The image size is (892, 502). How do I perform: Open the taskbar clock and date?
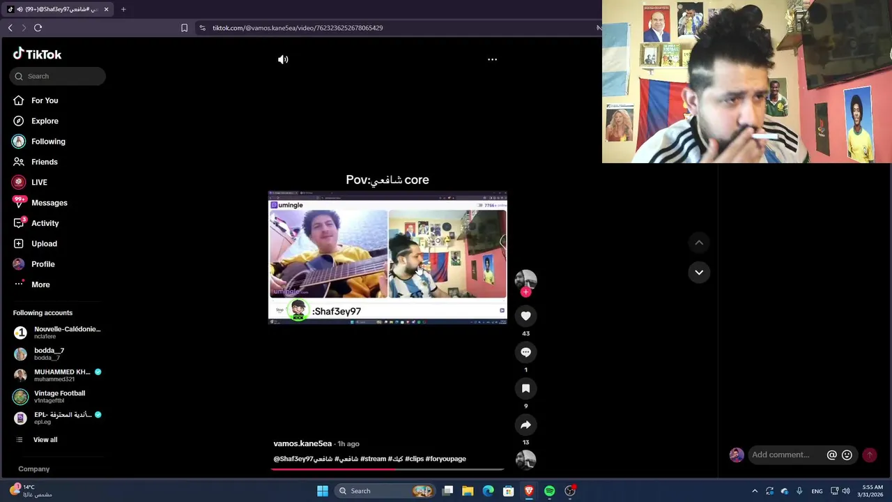click(872, 491)
